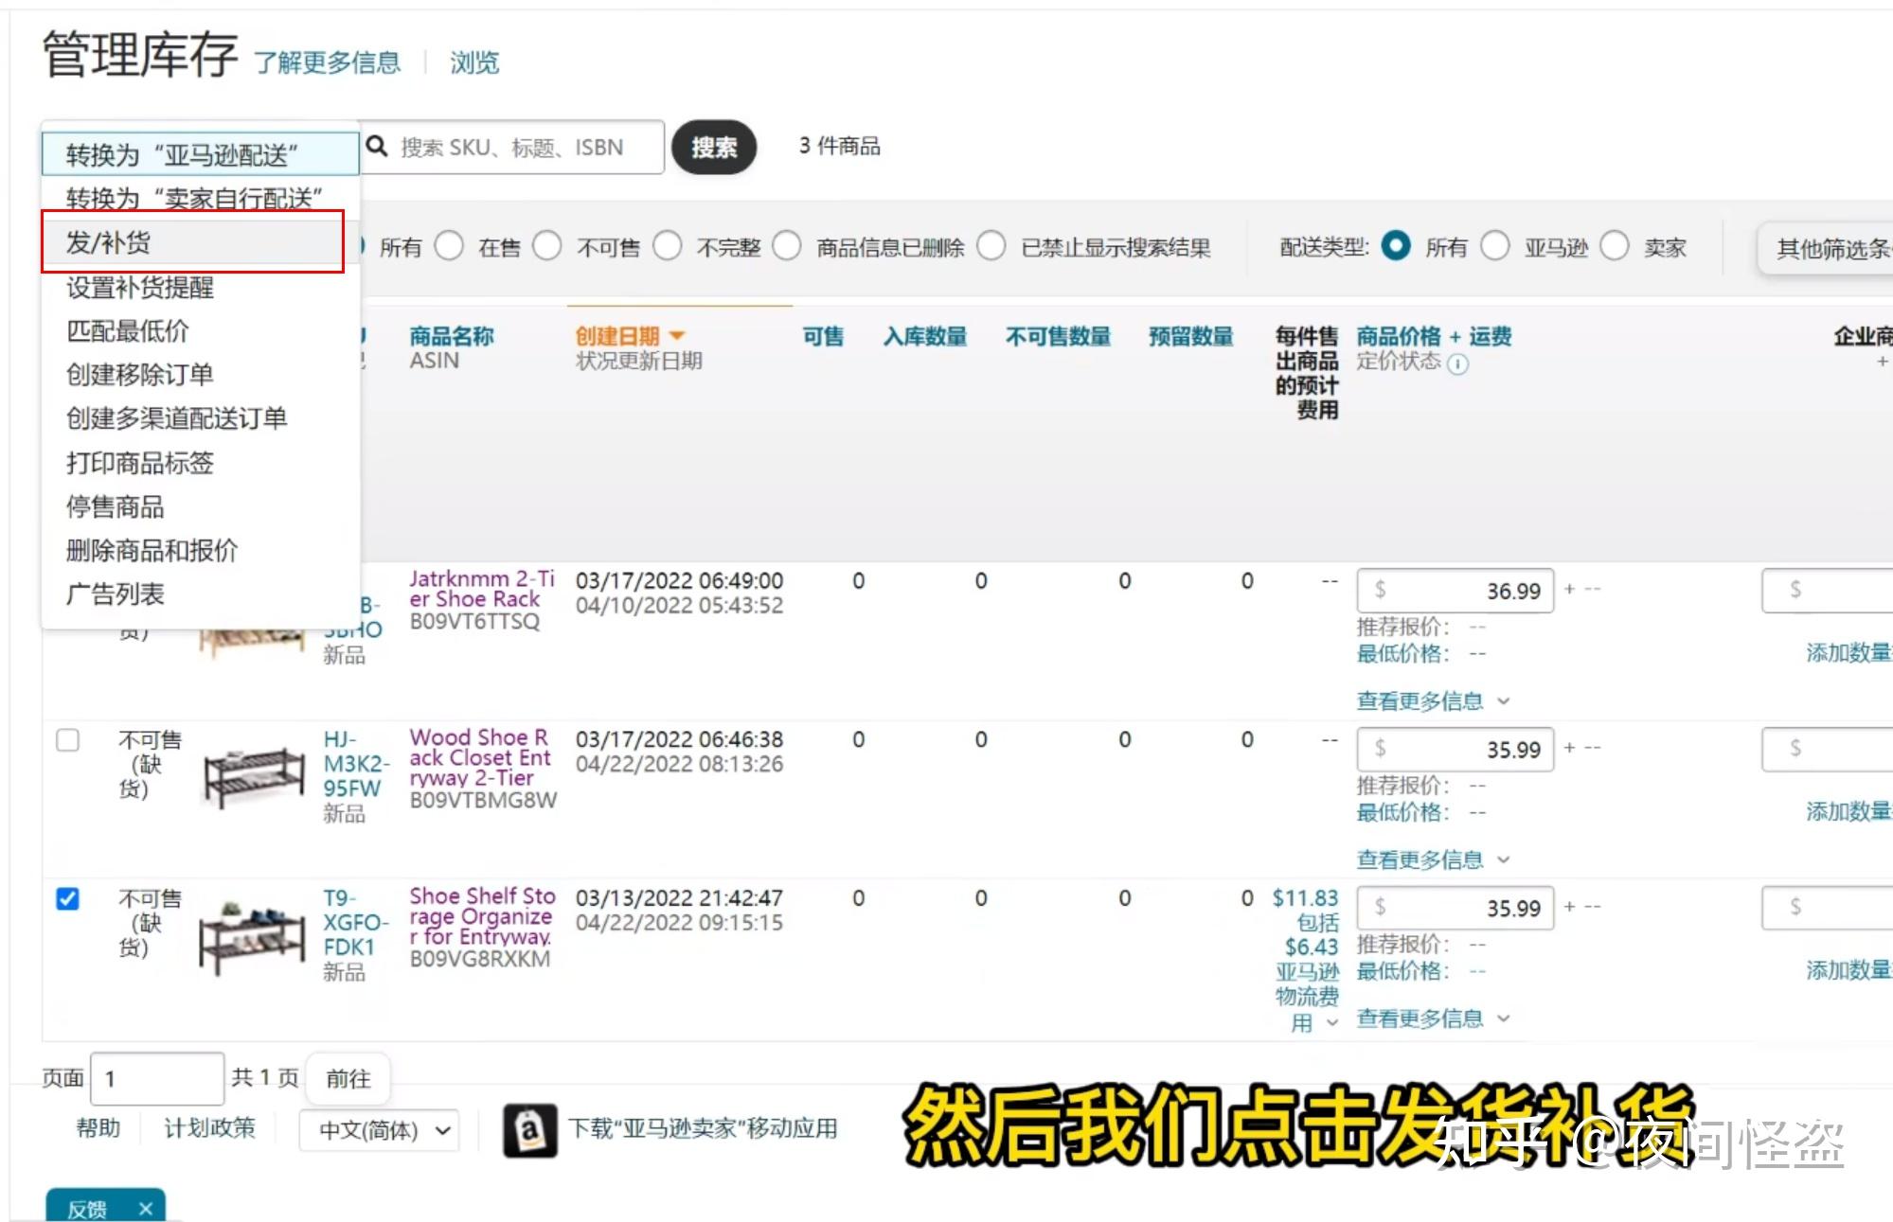Select 创建移除订单 menu option
Screen dimensions: 1893x1222
pyautogui.click(x=200, y=374)
